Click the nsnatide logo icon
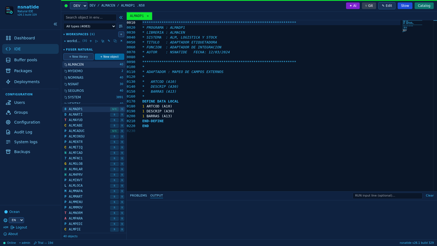 pyautogui.click(x=9, y=10)
